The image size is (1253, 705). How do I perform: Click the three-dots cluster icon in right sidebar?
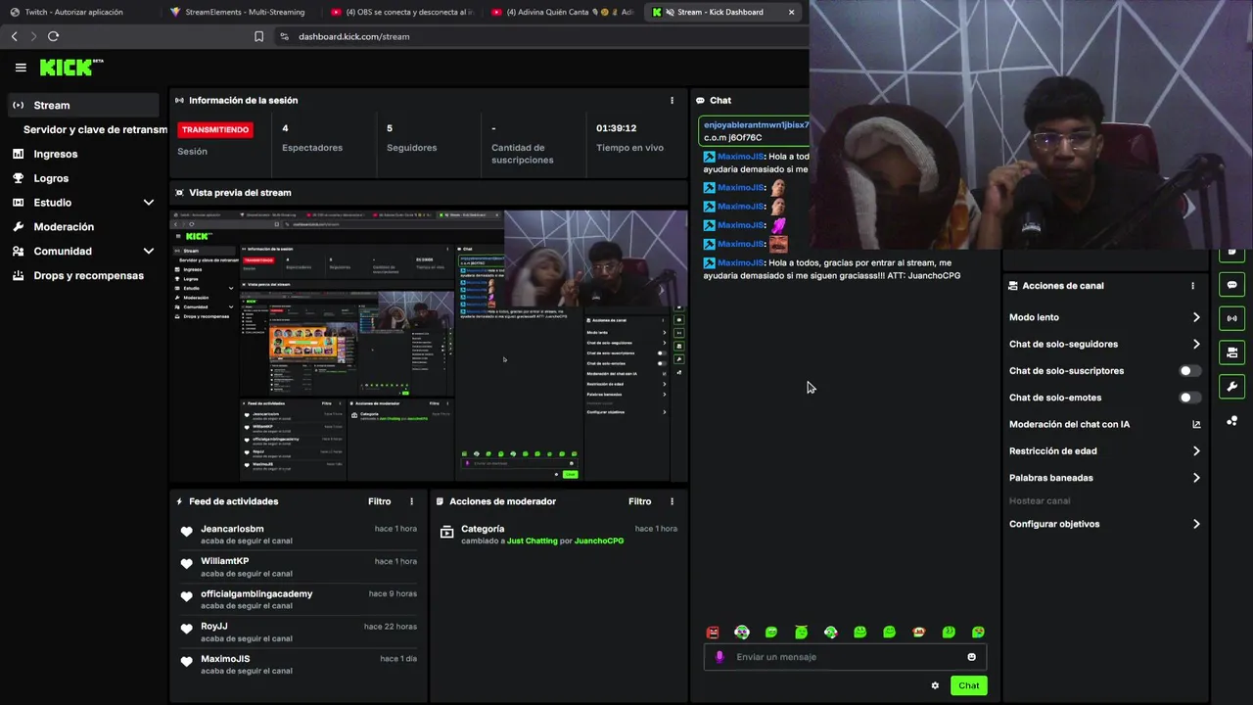pyautogui.click(x=1231, y=421)
